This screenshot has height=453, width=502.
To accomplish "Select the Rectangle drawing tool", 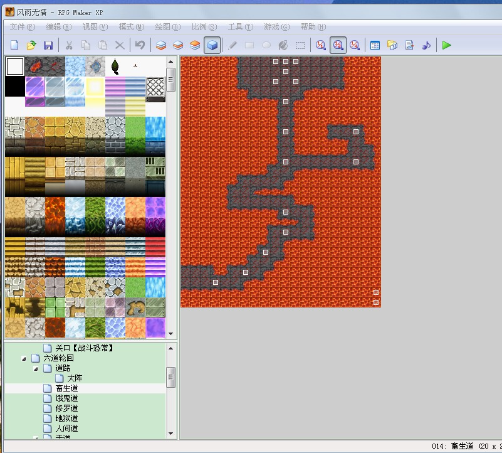I will [x=249, y=45].
